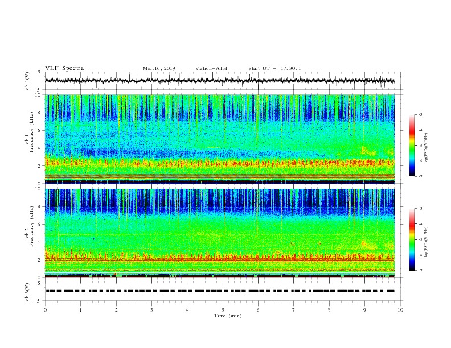The image size is (451, 348).
Task: Click the '-3' label on ch.1 color scale
Action: tap(420, 114)
